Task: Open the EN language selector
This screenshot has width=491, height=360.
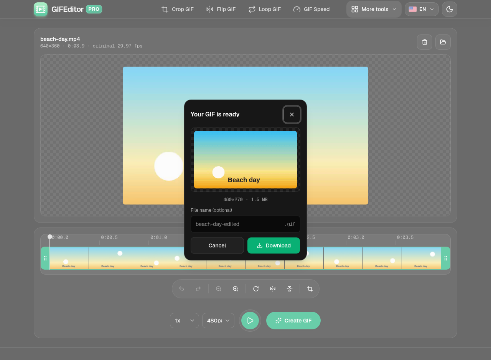Action: click(422, 9)
